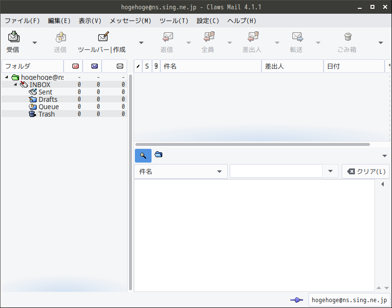This screenshot has height=308, width=392.
Task: Click the empty message body view area
Action: click(254, 236)
